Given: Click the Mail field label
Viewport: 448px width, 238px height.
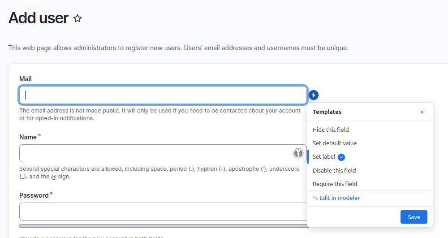Looking at the screenshot, I should 26,79.
